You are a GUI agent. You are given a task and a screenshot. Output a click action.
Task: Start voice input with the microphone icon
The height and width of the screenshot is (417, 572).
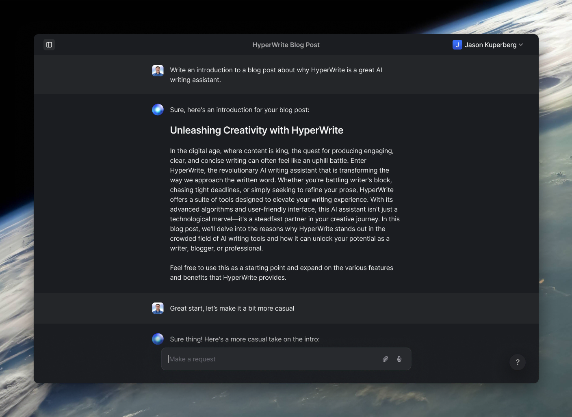tap(399, 359)
